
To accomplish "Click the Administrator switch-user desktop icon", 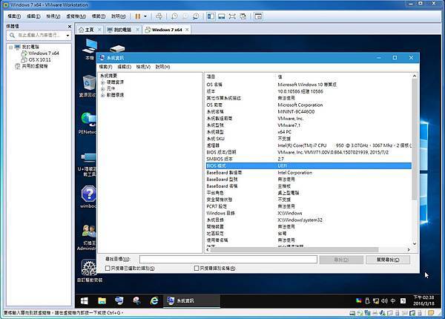I will pyautogui.click(x=88, y=237).
